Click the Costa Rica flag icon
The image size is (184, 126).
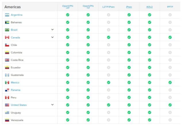pos(7,60)
